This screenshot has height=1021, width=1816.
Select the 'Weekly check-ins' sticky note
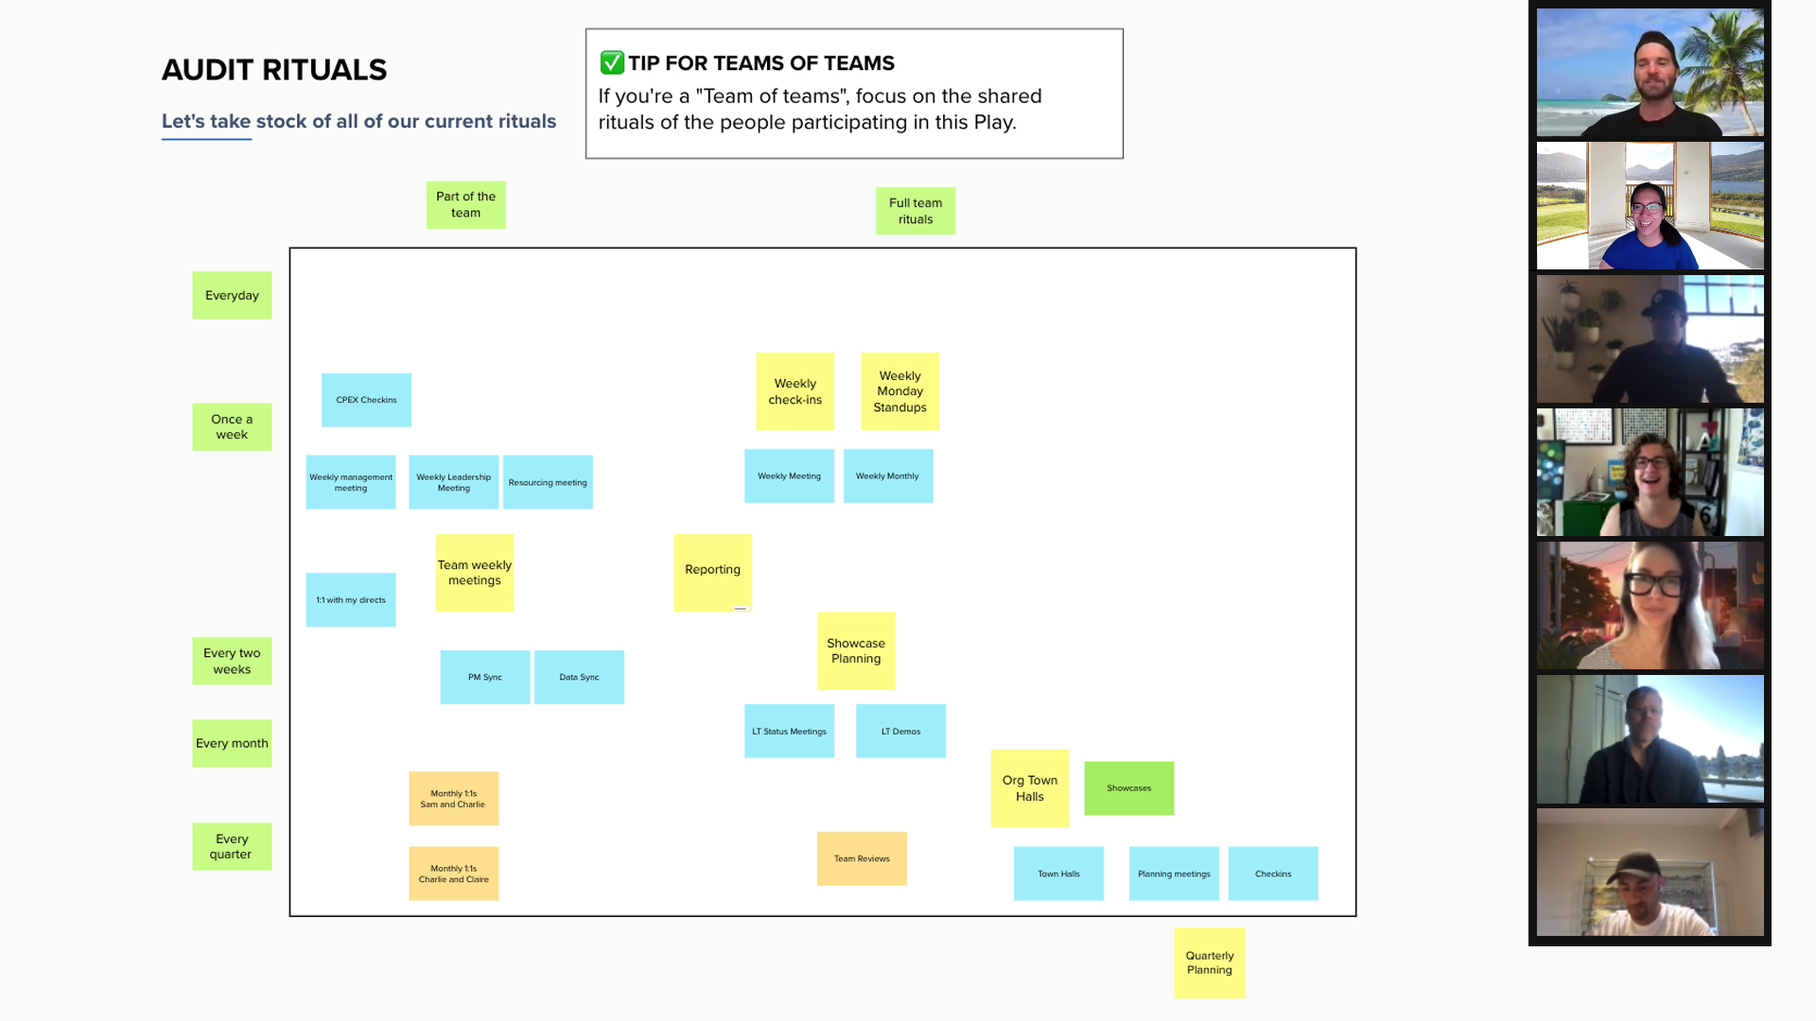(x=794, y=390)
